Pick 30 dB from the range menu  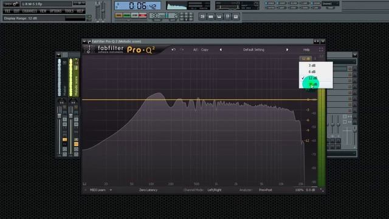[315, 85]
